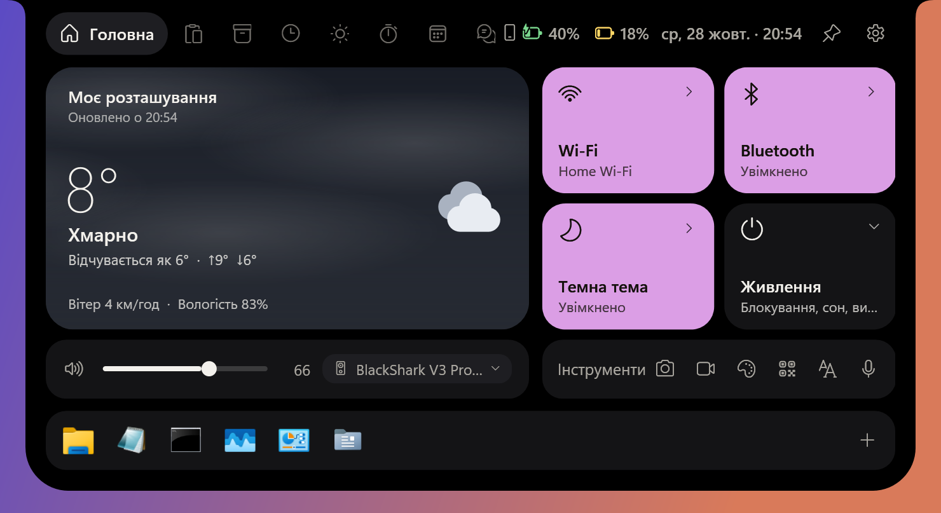This screenshot has width=941, height=513.
Task: Open the stopwatch timer tab icon
Action: (x=388, y=34)
